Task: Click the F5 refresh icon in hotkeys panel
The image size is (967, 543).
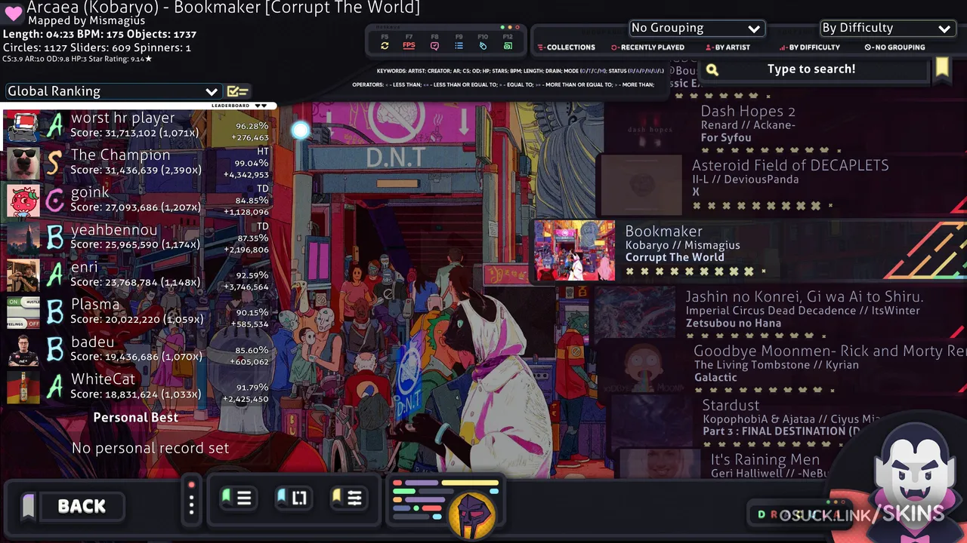Action: click(x=385, y=45)
